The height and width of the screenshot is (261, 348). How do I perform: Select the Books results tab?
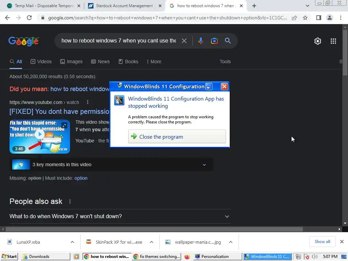pyautogui.click(x=128, y=62)
